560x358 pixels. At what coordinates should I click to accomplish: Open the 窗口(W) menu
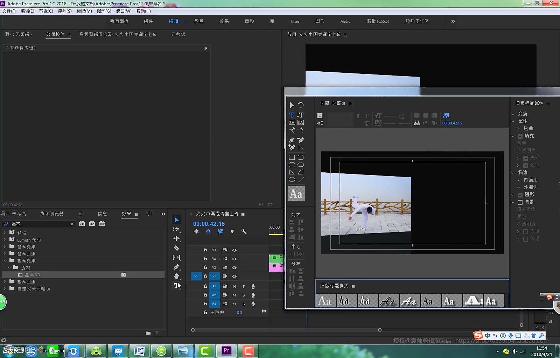coord(124,11)
